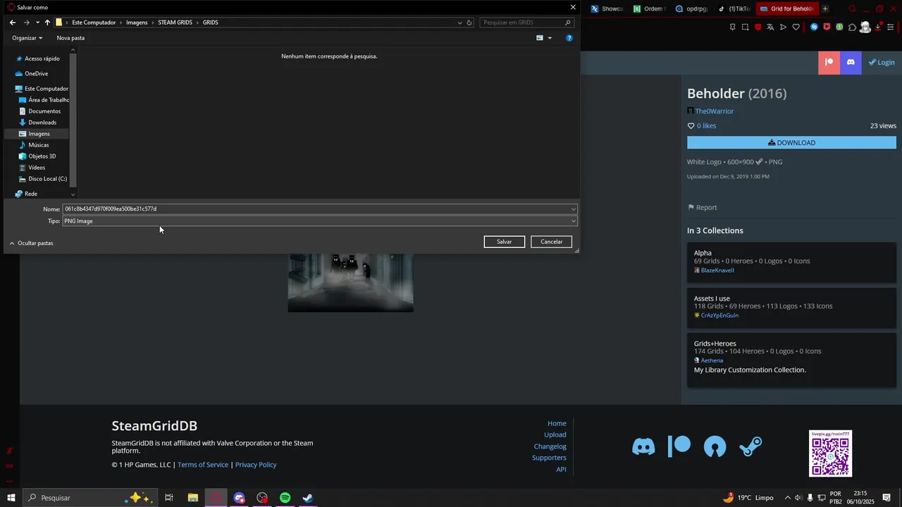
Task: Click the browser player triangle icon
Action: [783, 27]
